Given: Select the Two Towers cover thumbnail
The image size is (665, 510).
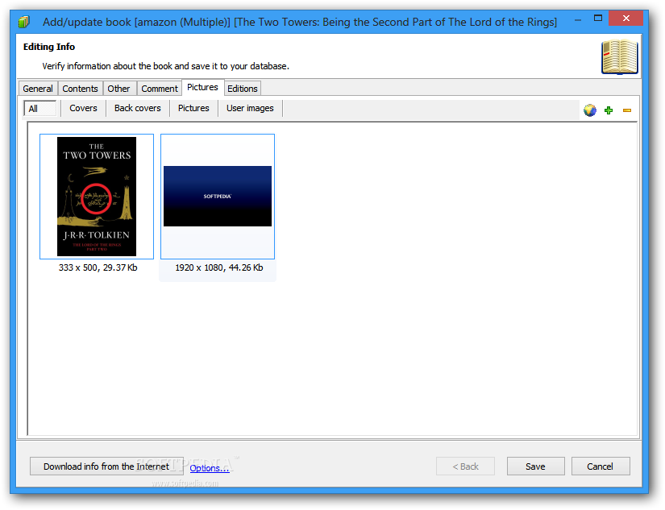Looking at the screenshot, I should tap(97, 197).
